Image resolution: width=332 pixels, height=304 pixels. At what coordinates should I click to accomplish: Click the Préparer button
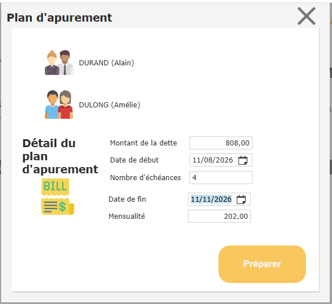262,264
